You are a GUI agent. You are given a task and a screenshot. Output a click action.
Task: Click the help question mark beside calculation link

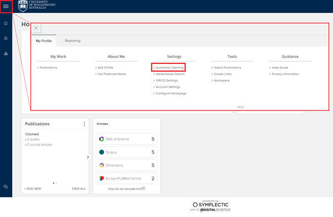[x=144, y=189]
